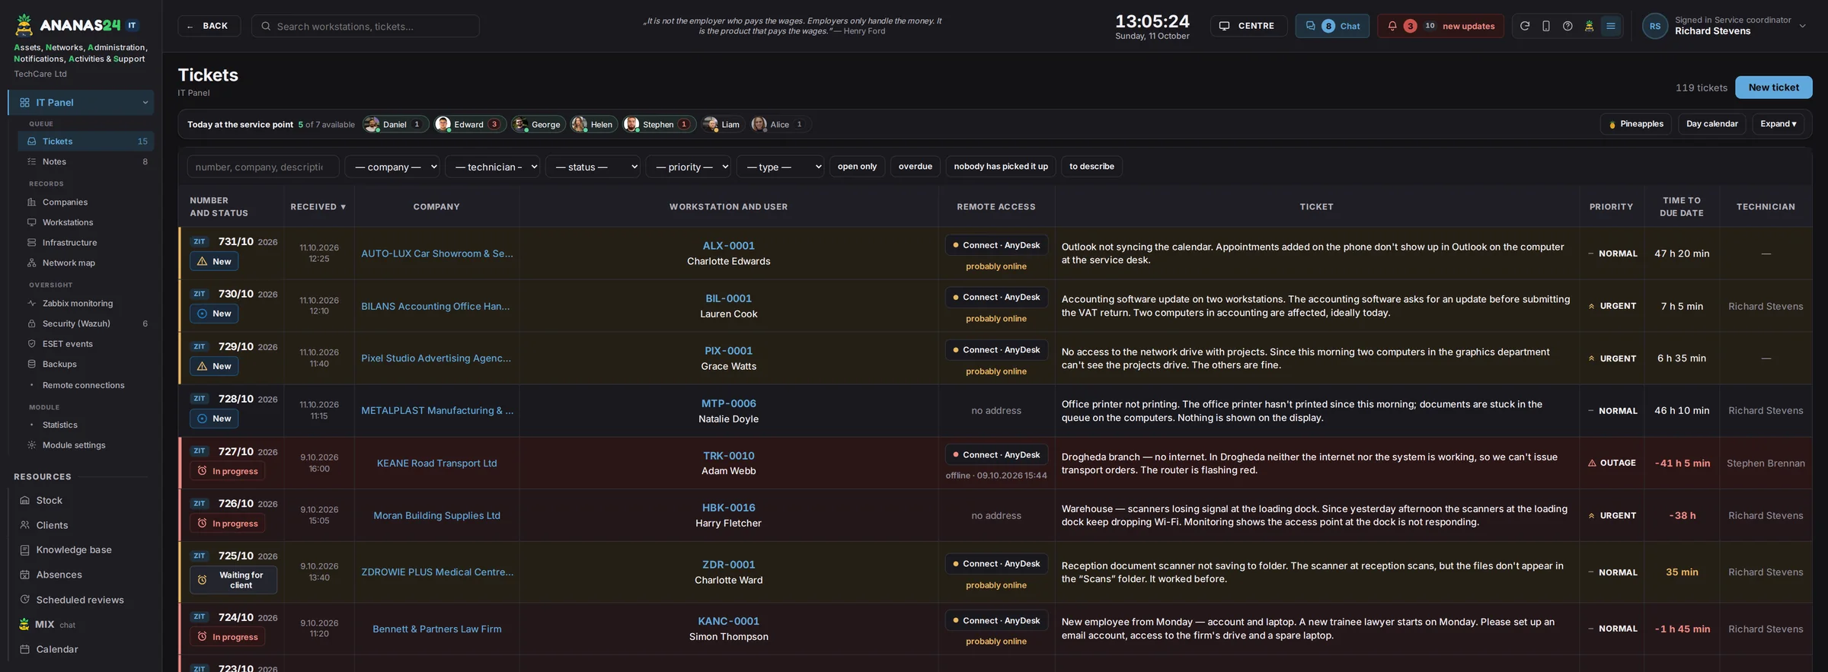Image resolution: width=1828 pixels, height=672 pixels.
Task: Collapse the IT Panel sidebar section
Action: tap(145, 103)
